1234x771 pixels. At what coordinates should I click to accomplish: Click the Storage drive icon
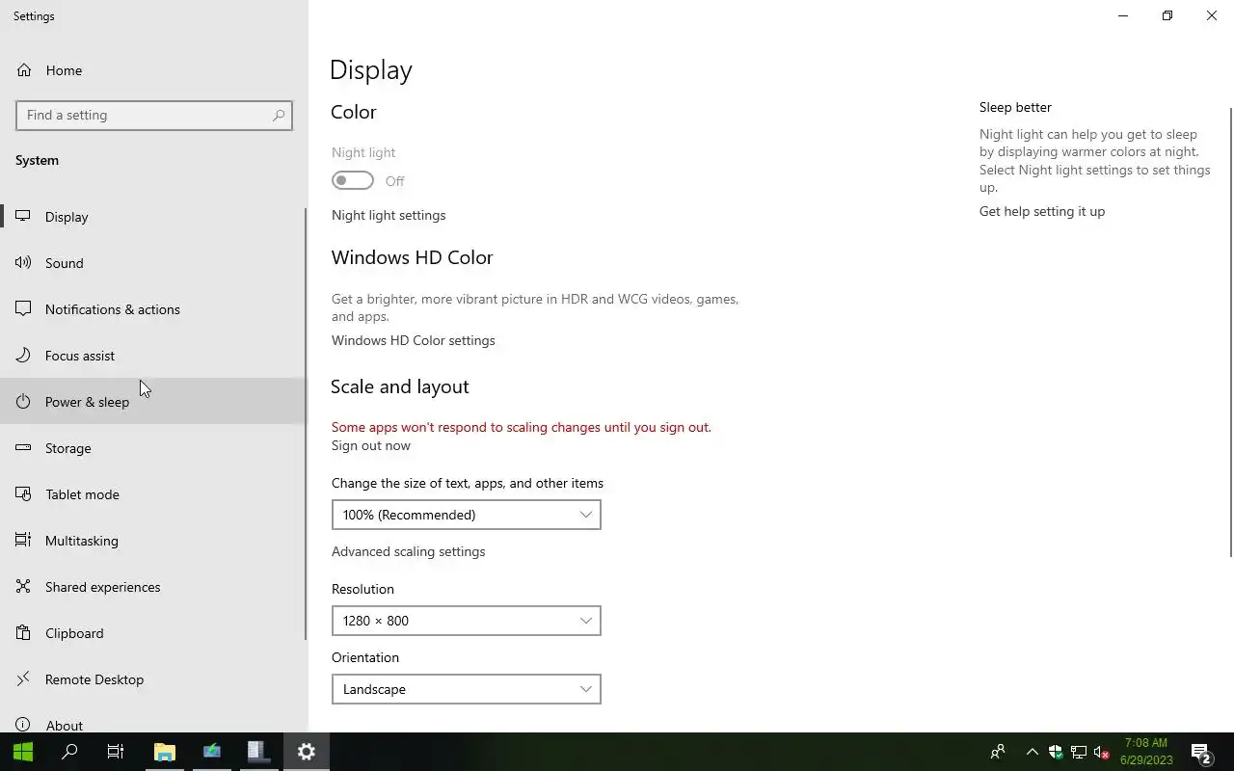coord(23,448)
